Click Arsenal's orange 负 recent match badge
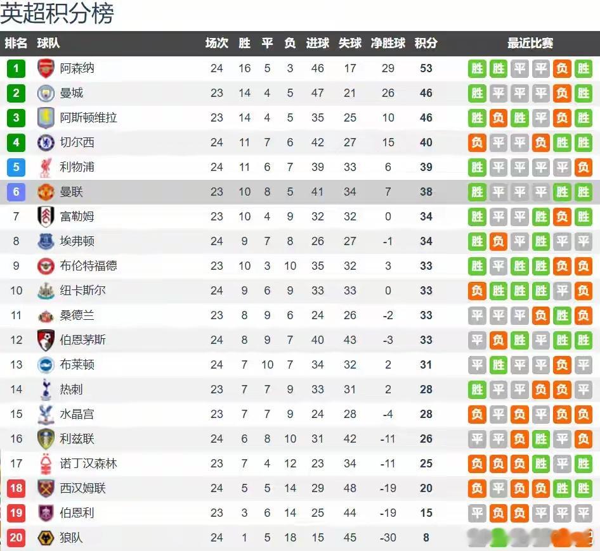 click(x=562, y=69)
